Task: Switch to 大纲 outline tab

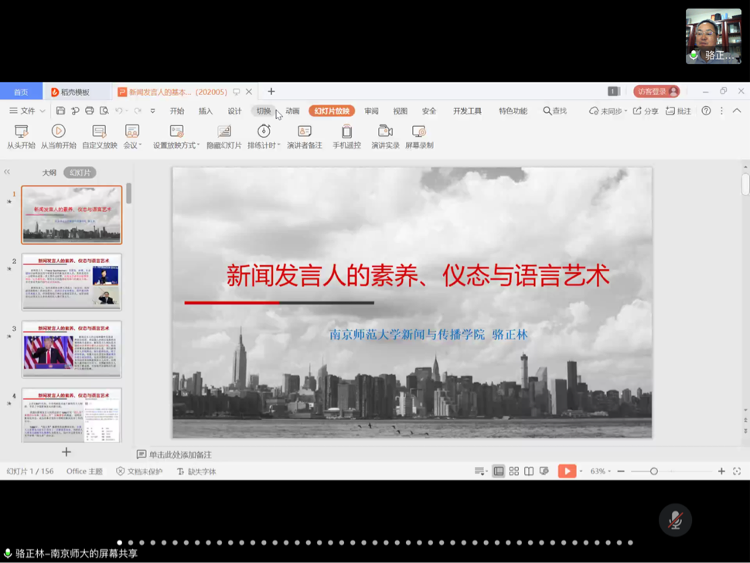Action: click(49, 172)
